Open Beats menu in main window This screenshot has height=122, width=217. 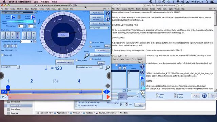click(27, 9)
